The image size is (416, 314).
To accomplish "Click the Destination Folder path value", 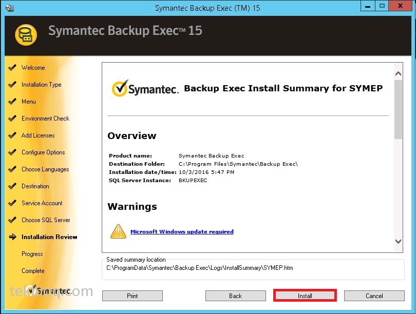I will [238, 164].
